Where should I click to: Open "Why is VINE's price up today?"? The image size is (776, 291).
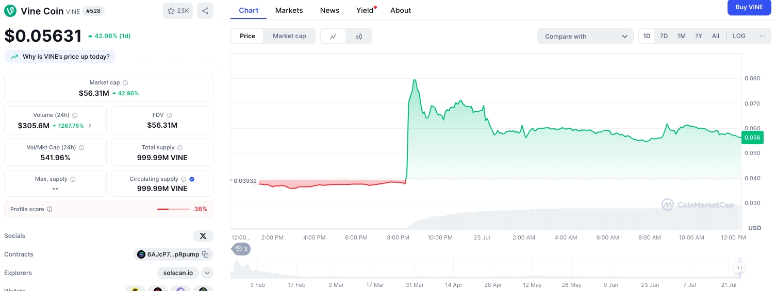60,57
